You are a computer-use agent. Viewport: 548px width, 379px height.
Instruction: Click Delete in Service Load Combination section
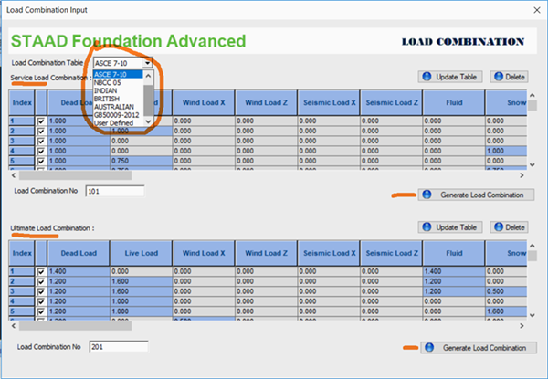pyautogui.click(x=510, y=77)
